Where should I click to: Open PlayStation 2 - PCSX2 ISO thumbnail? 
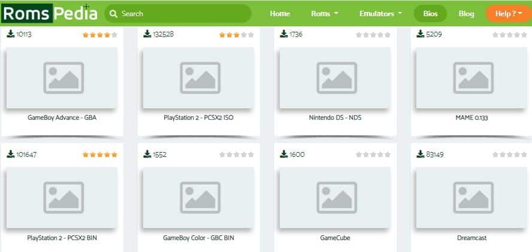[x=198, y=78]
